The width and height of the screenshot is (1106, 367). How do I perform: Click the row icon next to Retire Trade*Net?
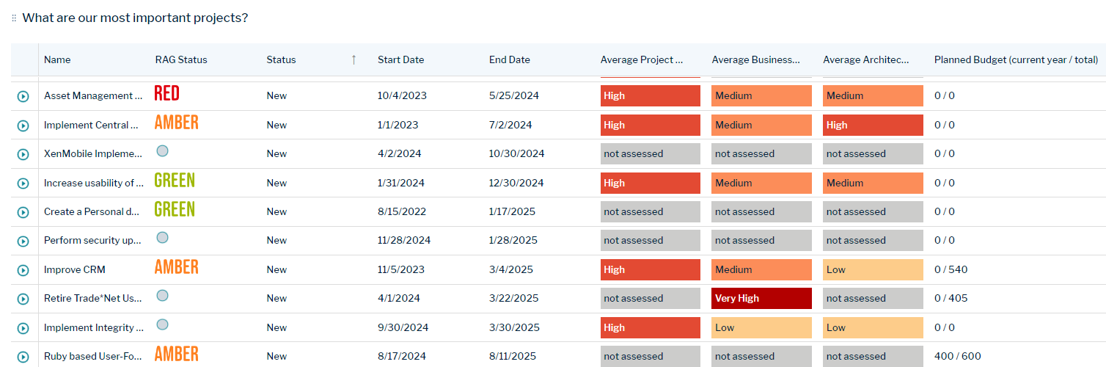coord(23,299)
